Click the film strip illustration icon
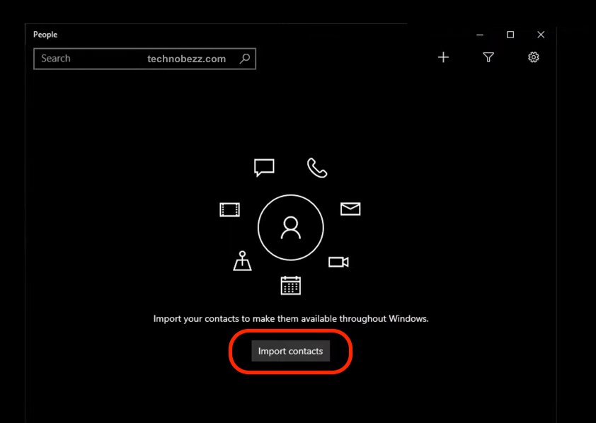 229,209
